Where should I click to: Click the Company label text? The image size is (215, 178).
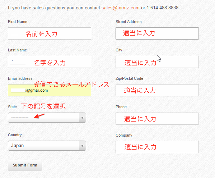pos(124,136)
